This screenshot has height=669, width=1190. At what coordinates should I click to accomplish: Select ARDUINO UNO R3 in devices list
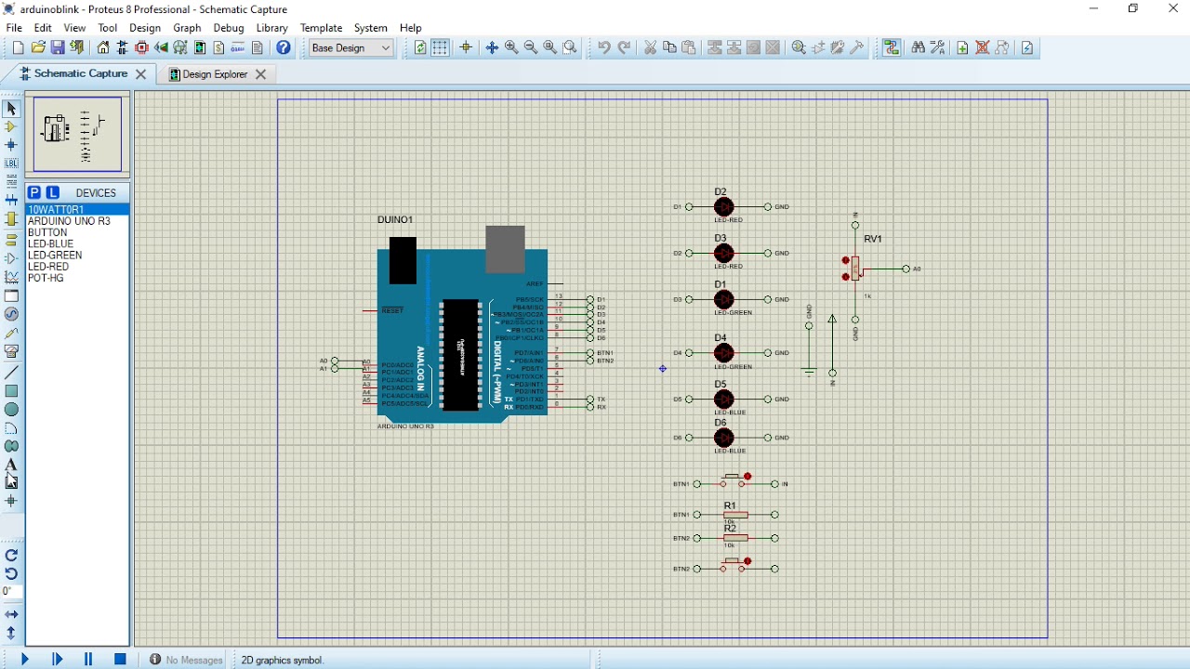(69, 221)
